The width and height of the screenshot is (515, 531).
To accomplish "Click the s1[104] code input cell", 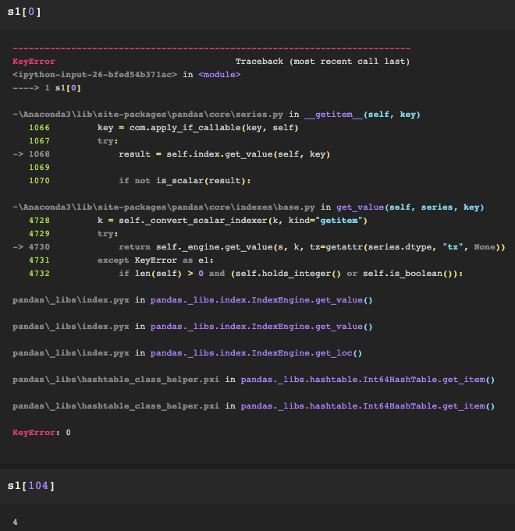I will 257,486.
